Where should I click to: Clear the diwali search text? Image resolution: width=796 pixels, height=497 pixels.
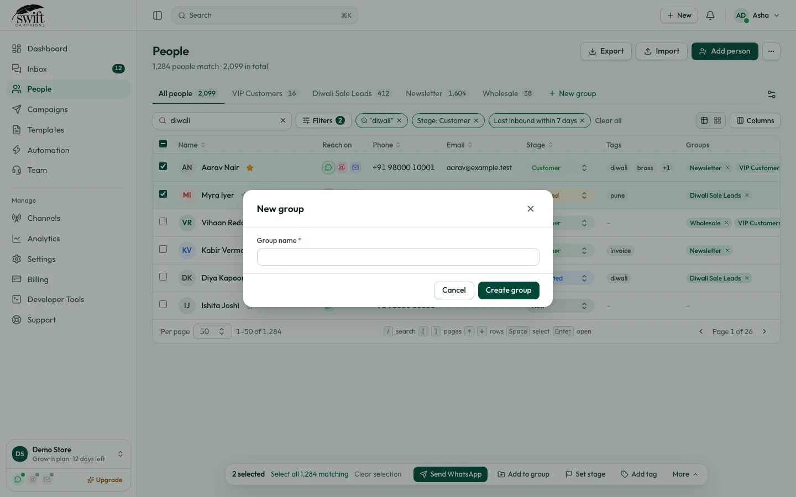[x=283, y=120]
